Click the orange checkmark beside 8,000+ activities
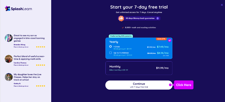This screenshot has height=102, width=225. (123, 28)
